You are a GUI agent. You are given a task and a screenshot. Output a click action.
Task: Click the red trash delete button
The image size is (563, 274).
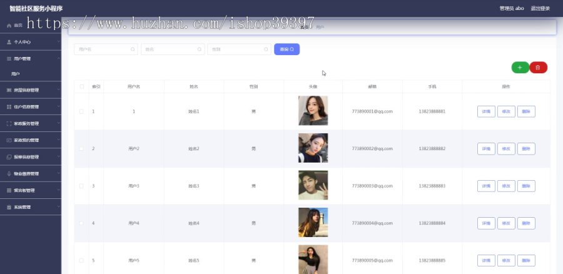click(x=538, y=68)
